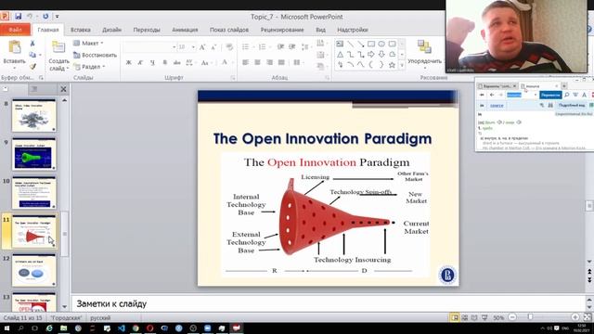
Task: Click the Format Painter brush icon
Action: [x=32, y=66]
